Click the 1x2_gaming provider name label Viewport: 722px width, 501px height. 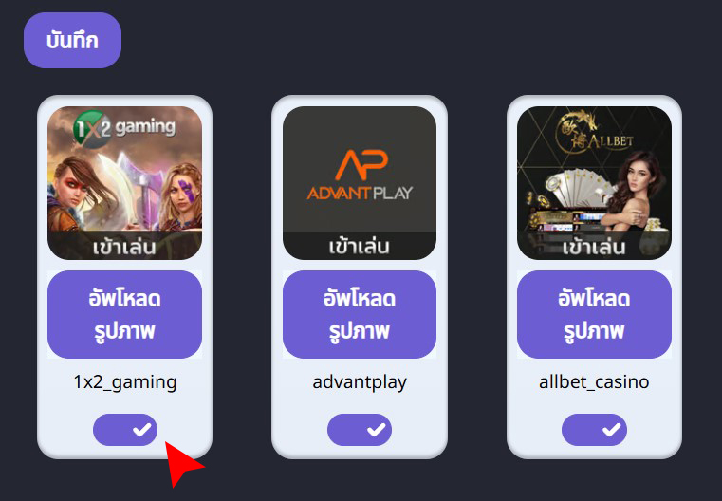click(125, 382)
